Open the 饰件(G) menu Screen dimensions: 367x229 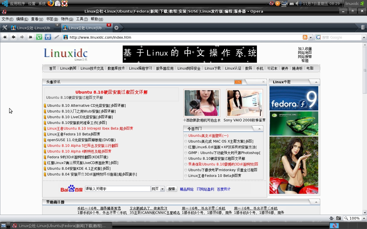pos(67,19)
